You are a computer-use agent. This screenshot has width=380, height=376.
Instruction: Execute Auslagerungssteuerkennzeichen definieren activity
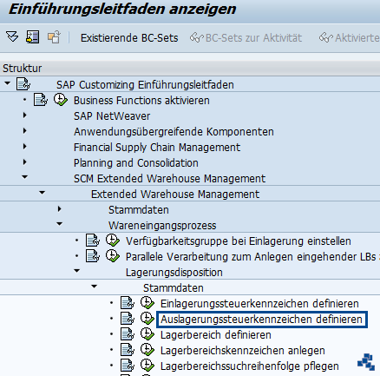tap(147, 319)
